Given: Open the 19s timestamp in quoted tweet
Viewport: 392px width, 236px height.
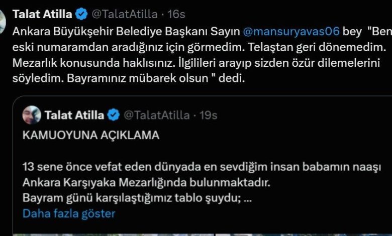Looking at the screenshot, I should pos(208,115).
